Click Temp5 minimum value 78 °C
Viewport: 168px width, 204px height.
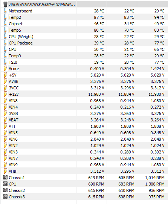[129, 30]
